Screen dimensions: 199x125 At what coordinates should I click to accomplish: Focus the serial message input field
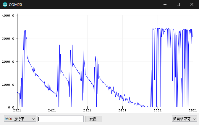[61, 119]
